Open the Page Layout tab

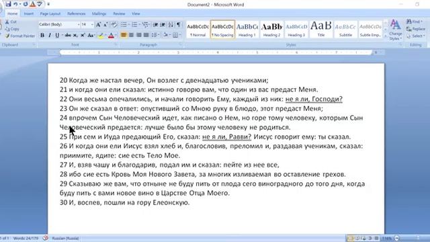pyautogui.click(x=50, y=13)
